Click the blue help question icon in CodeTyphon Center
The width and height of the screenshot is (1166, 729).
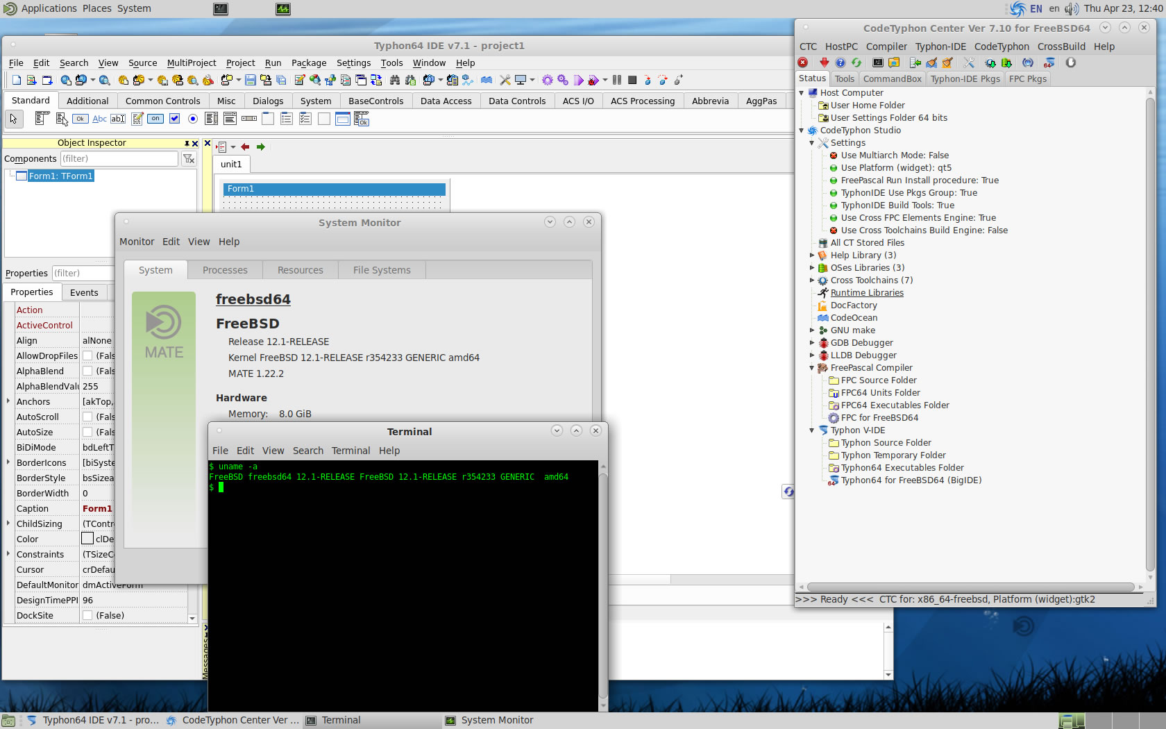[x=840, y=62]
